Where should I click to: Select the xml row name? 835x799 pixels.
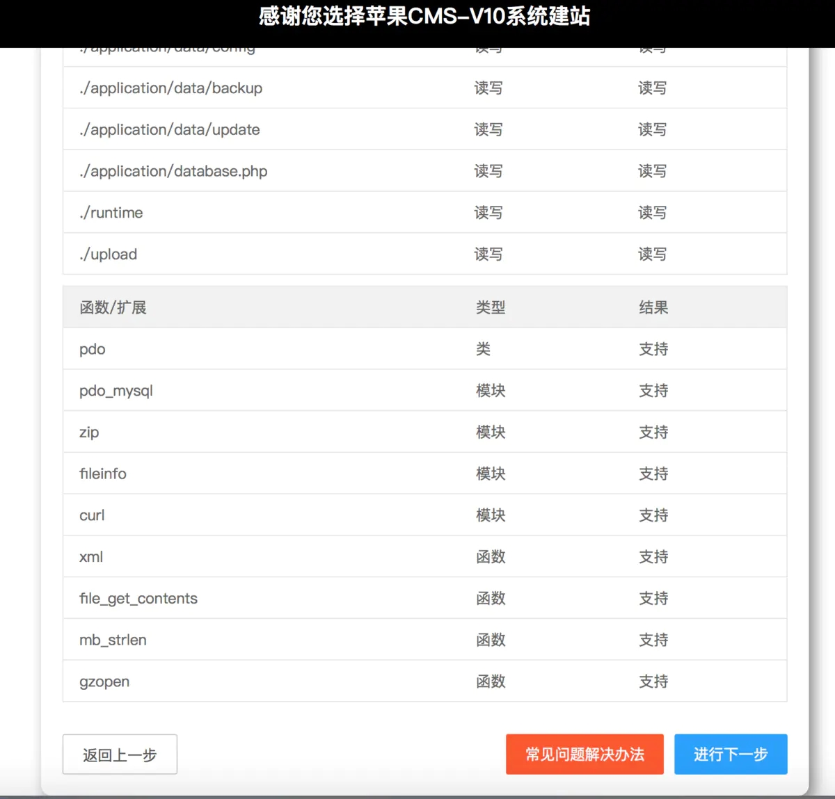pos(91,557)
